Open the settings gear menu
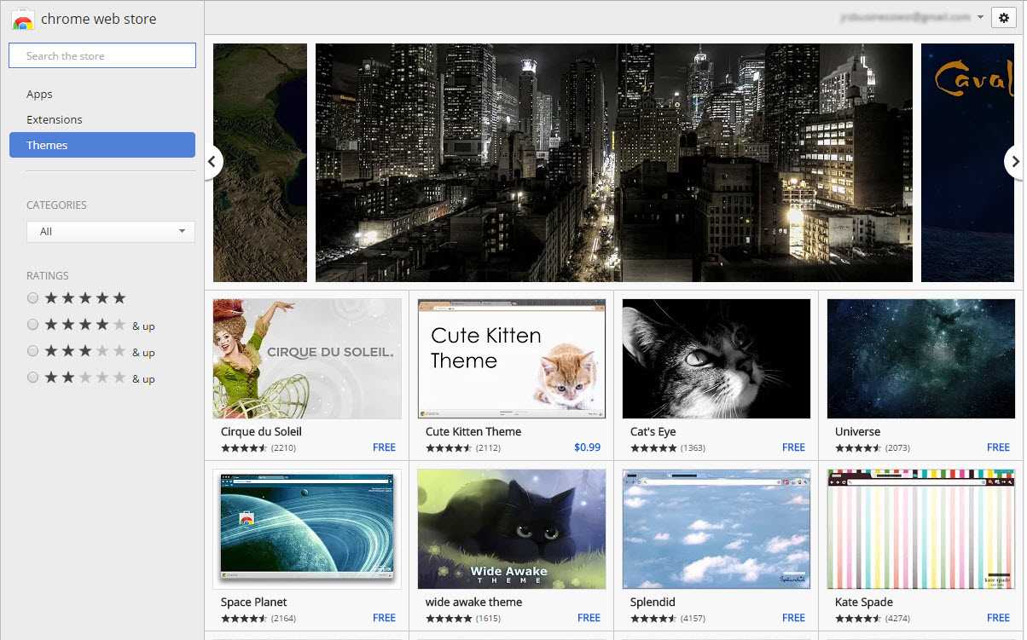1027x640 pixels. (x=1004, y=18)
